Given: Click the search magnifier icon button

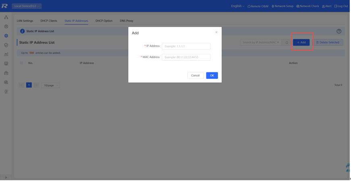Looking at the screenshot, I should click(x=287, y=43).
